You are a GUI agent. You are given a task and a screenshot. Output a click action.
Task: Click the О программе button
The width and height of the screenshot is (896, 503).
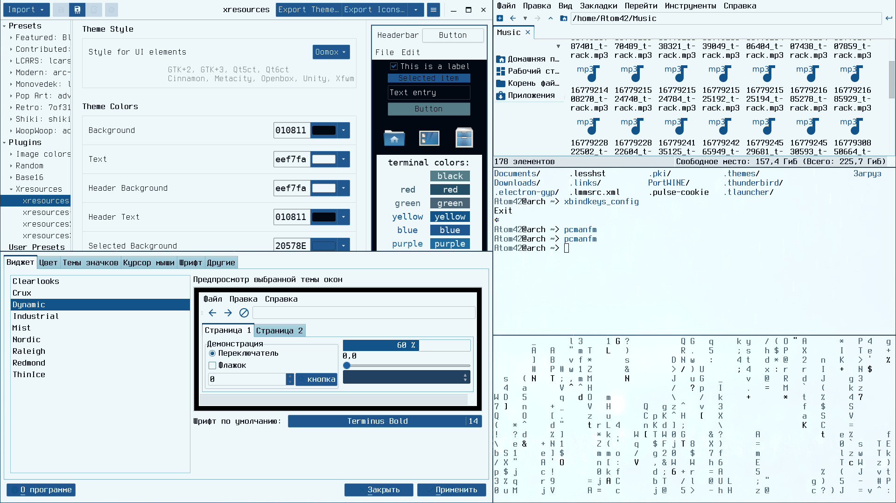(x=41, y=490)
